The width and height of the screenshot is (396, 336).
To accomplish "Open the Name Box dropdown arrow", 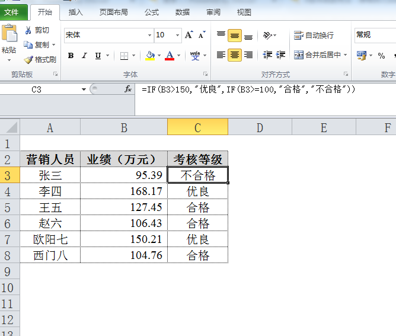I will (84, 89).
